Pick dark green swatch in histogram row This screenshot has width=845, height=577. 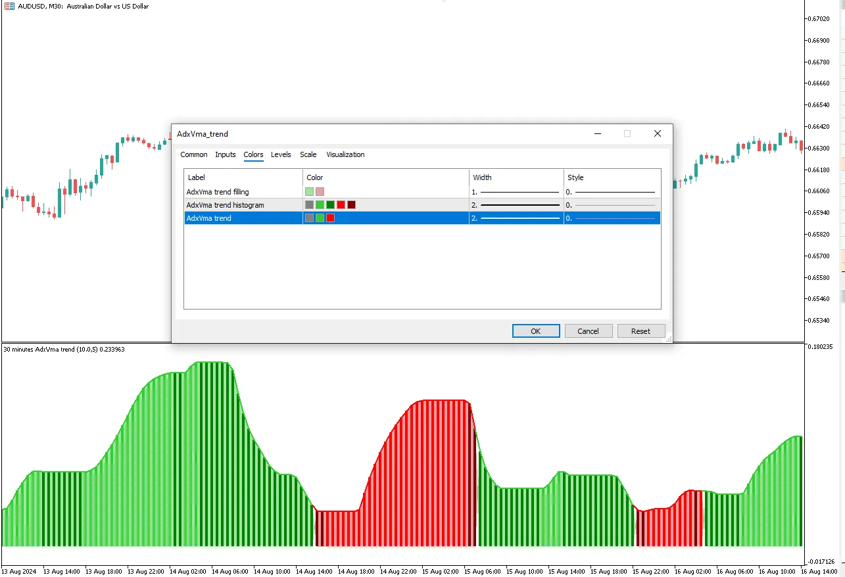tap(330, 205)
